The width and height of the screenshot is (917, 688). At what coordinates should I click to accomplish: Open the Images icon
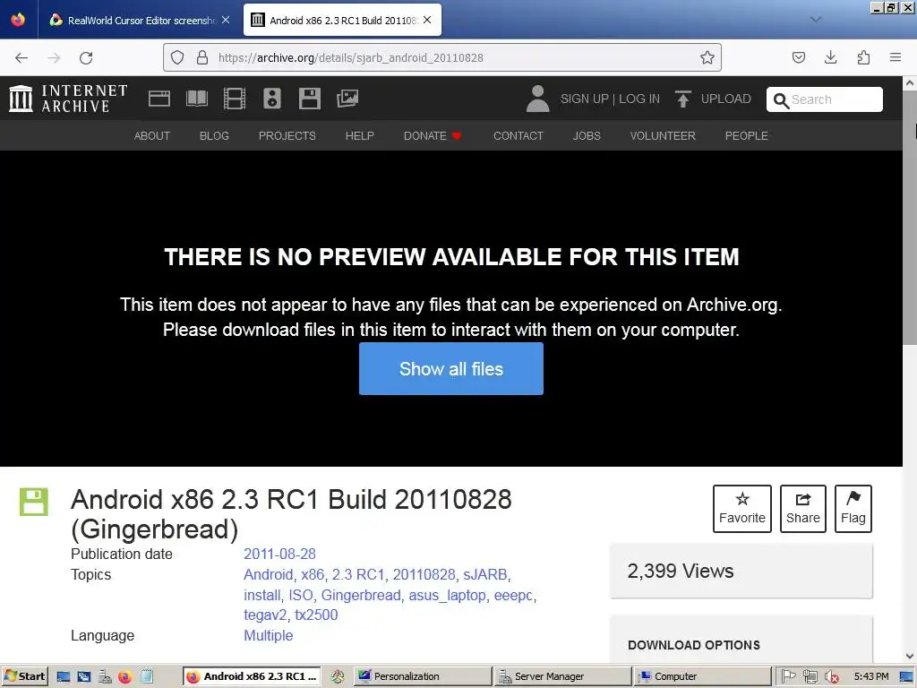347,99
